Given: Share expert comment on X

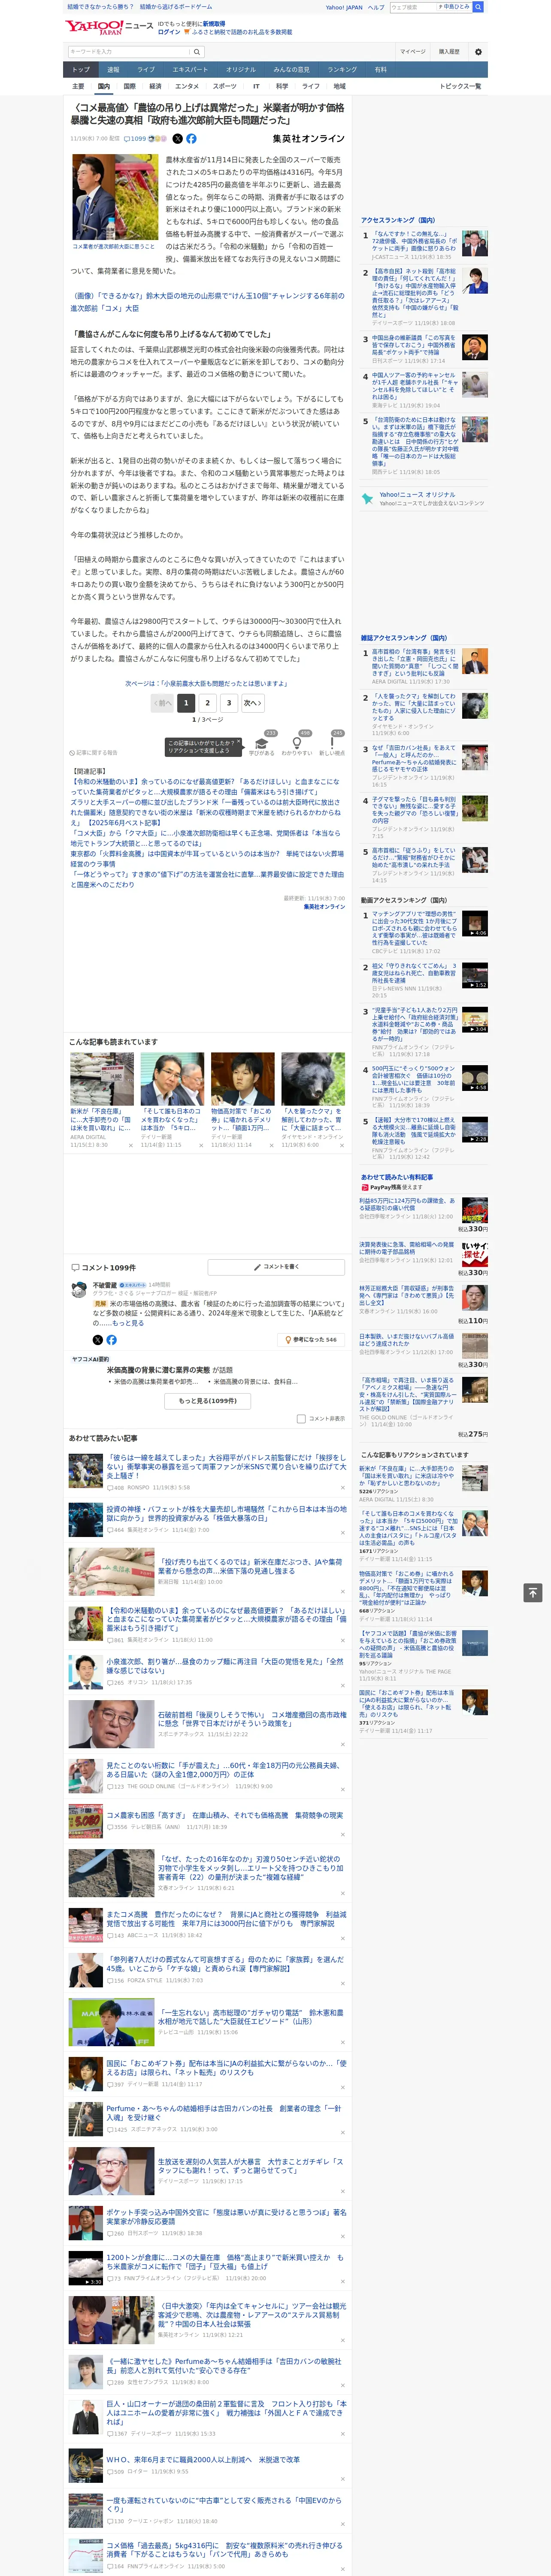Looking at the screenshot, I should 98,1339.
